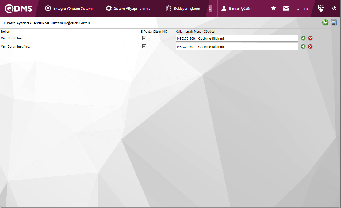Click the power logout icon
Viewport: 341px width, 208px height.
(x=334, y=8)
